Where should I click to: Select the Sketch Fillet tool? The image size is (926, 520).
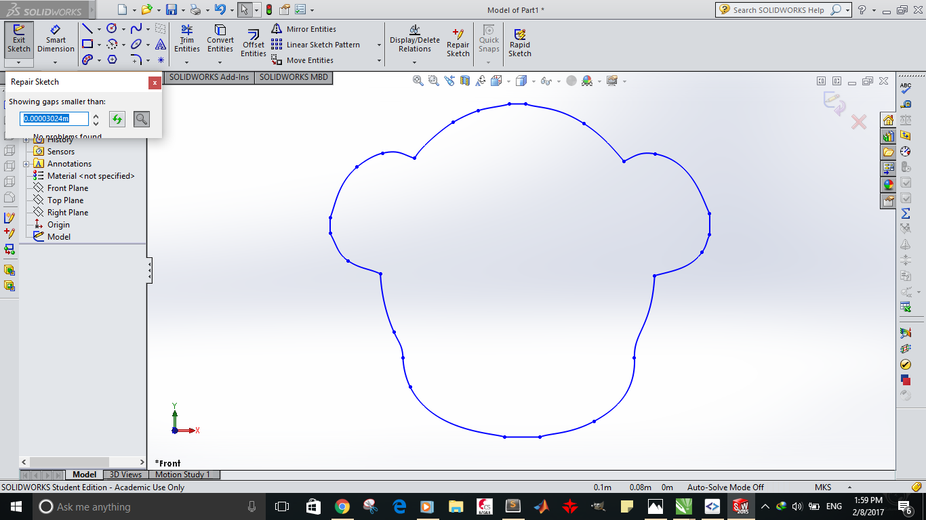coord(136,60)
